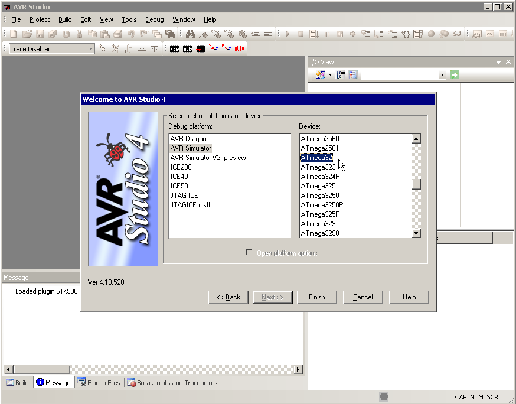Click the dialog Help button
Viewport: 516px width, 404px height.
coord(409,297)
